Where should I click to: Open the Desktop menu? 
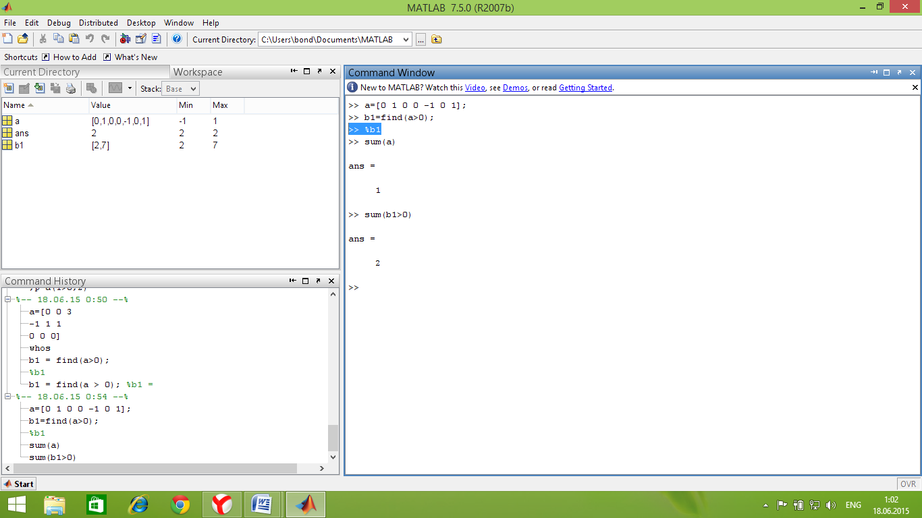[x=141, y=22]
